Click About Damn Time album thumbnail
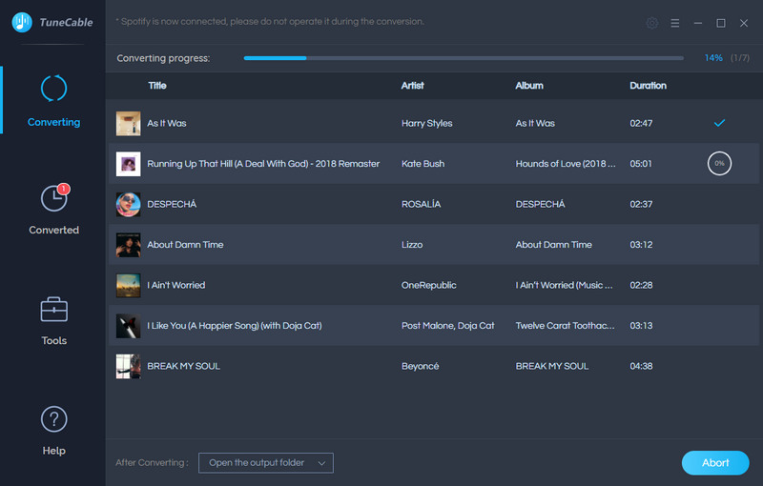The image size is (763, 486). 129,245
